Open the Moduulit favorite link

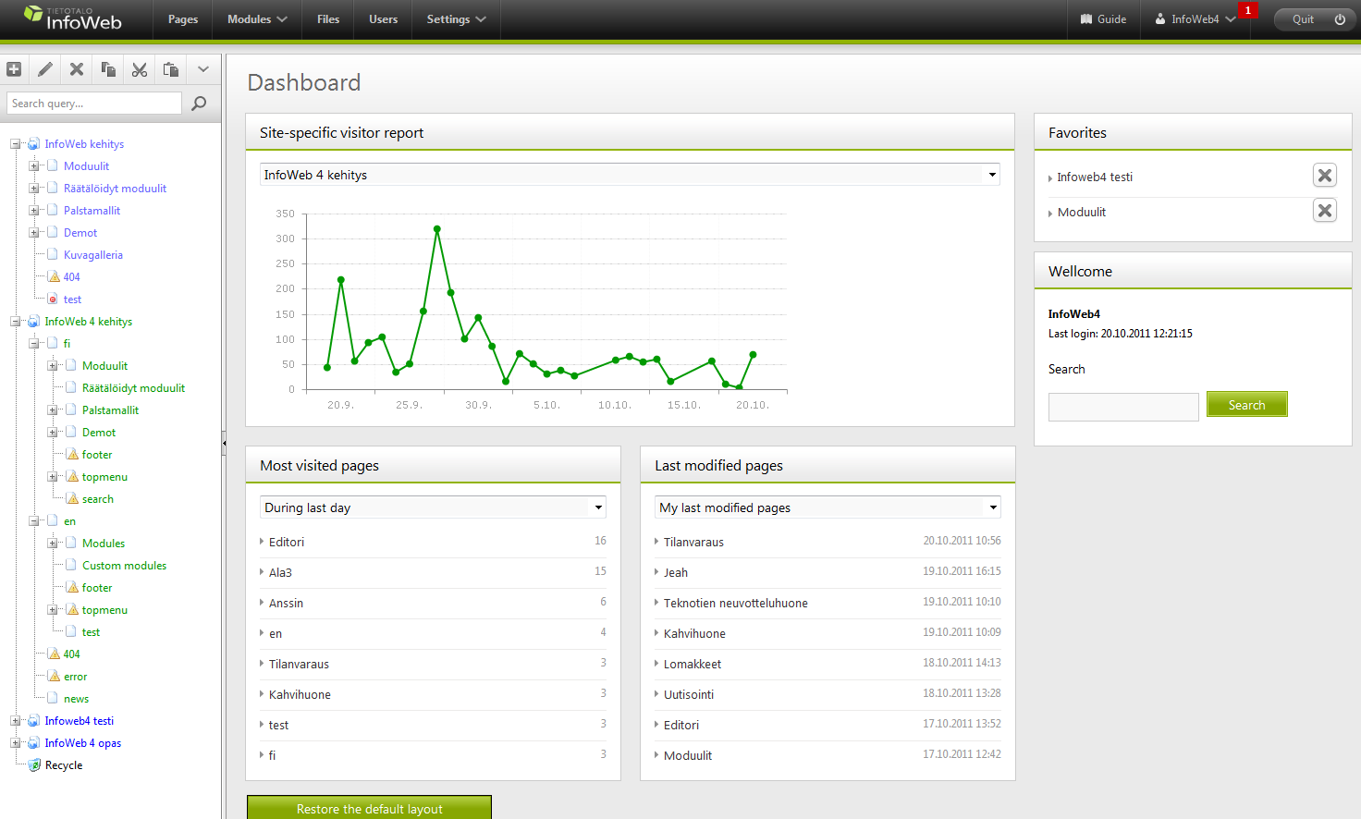1082,213
